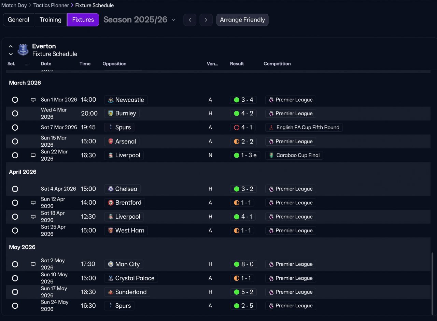This screenshot has height=321, width=437.
Task: Click the down chevron beside Fixture Schedule
Action: 11,54
